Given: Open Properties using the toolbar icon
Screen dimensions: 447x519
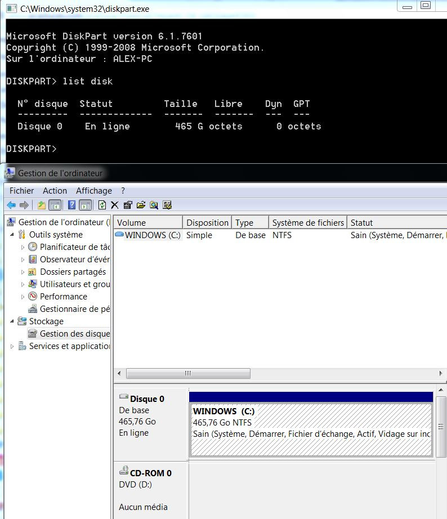Looking at the screenshot, I should click(128, 205).
